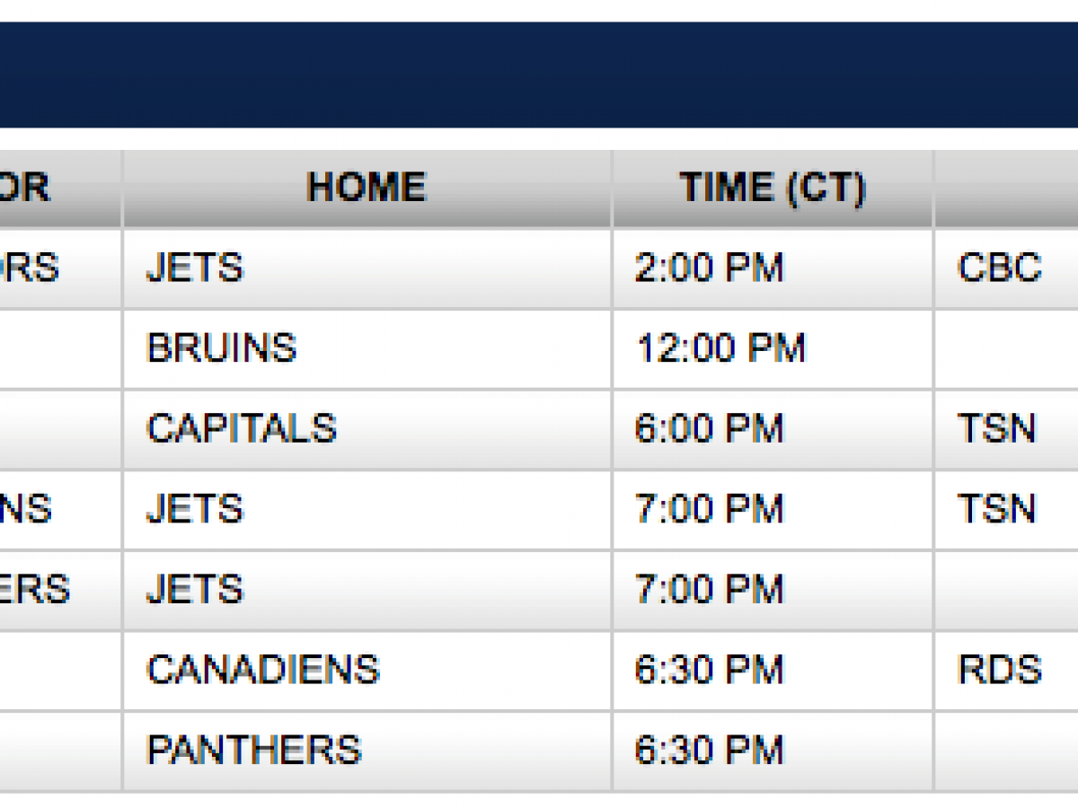Click the HOME column header
The width and height of the screenshot is (1078, 808).
367,188
